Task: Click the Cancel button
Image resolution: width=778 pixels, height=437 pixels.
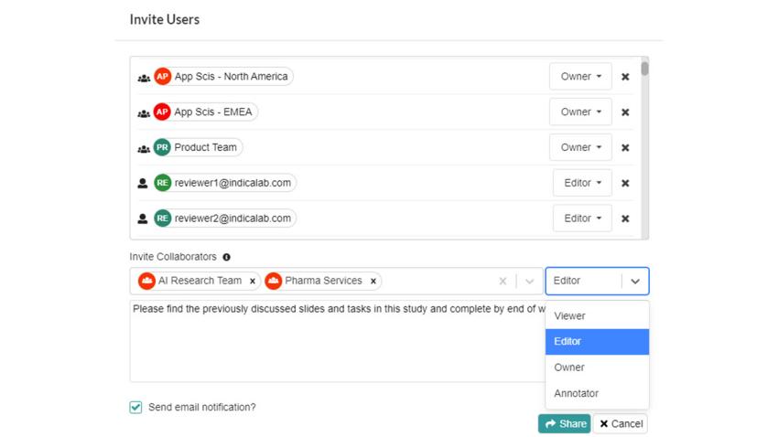Action: (621, 423)
